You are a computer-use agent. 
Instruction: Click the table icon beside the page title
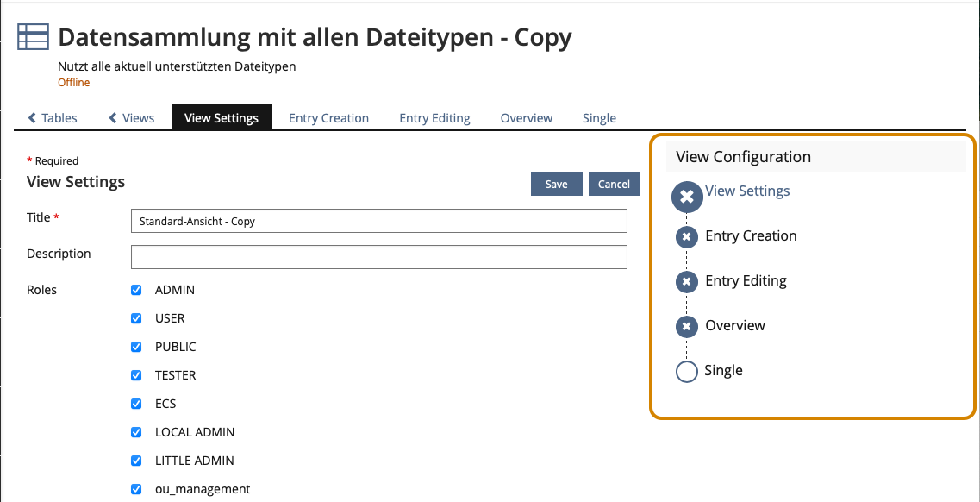tap(34, 38)
